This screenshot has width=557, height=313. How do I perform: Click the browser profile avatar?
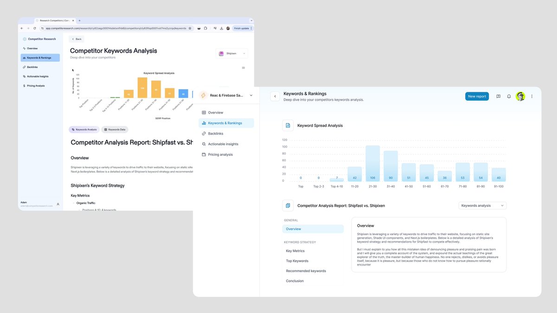point(228,28)
